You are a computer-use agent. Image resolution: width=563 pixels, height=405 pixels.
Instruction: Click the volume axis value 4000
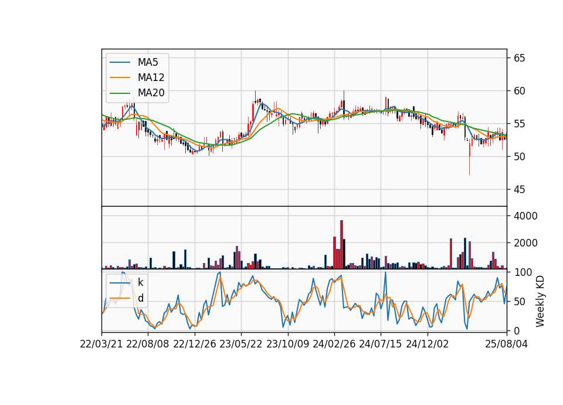tap(525, 216)
